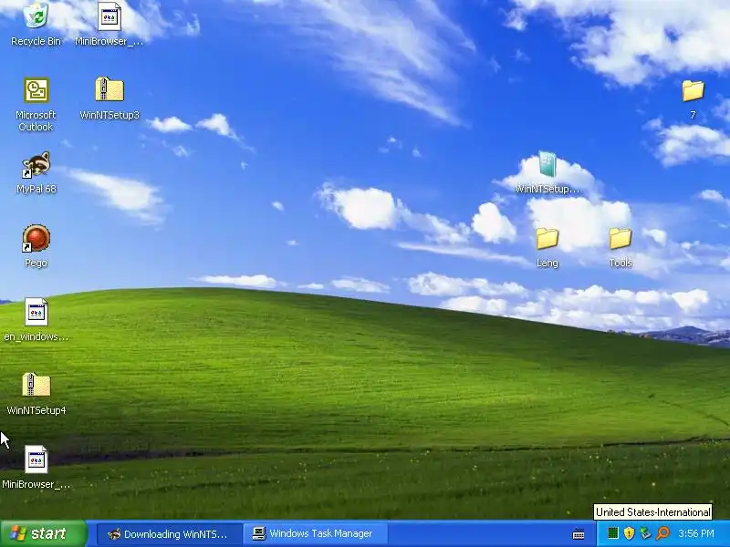Screen dimensions: 730x547
Task: Click the keyboard language bar icon
Action: click(x=579, y=534)
